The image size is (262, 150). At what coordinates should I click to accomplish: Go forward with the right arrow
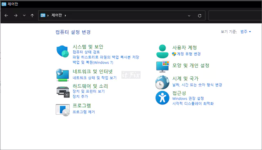coord(16,16)
